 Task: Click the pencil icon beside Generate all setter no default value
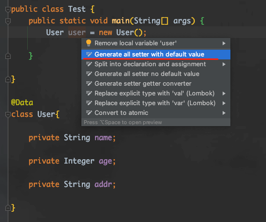pos(89,74)
